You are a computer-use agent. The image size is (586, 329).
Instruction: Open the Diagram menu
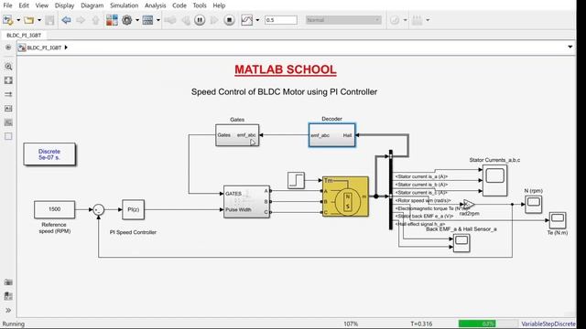[92, 5]
